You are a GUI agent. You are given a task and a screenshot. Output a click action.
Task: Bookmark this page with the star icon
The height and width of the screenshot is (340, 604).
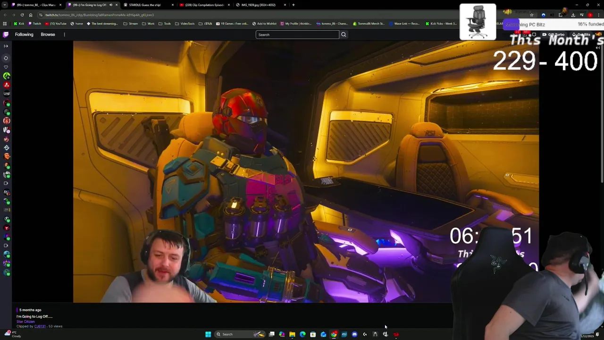532,15
